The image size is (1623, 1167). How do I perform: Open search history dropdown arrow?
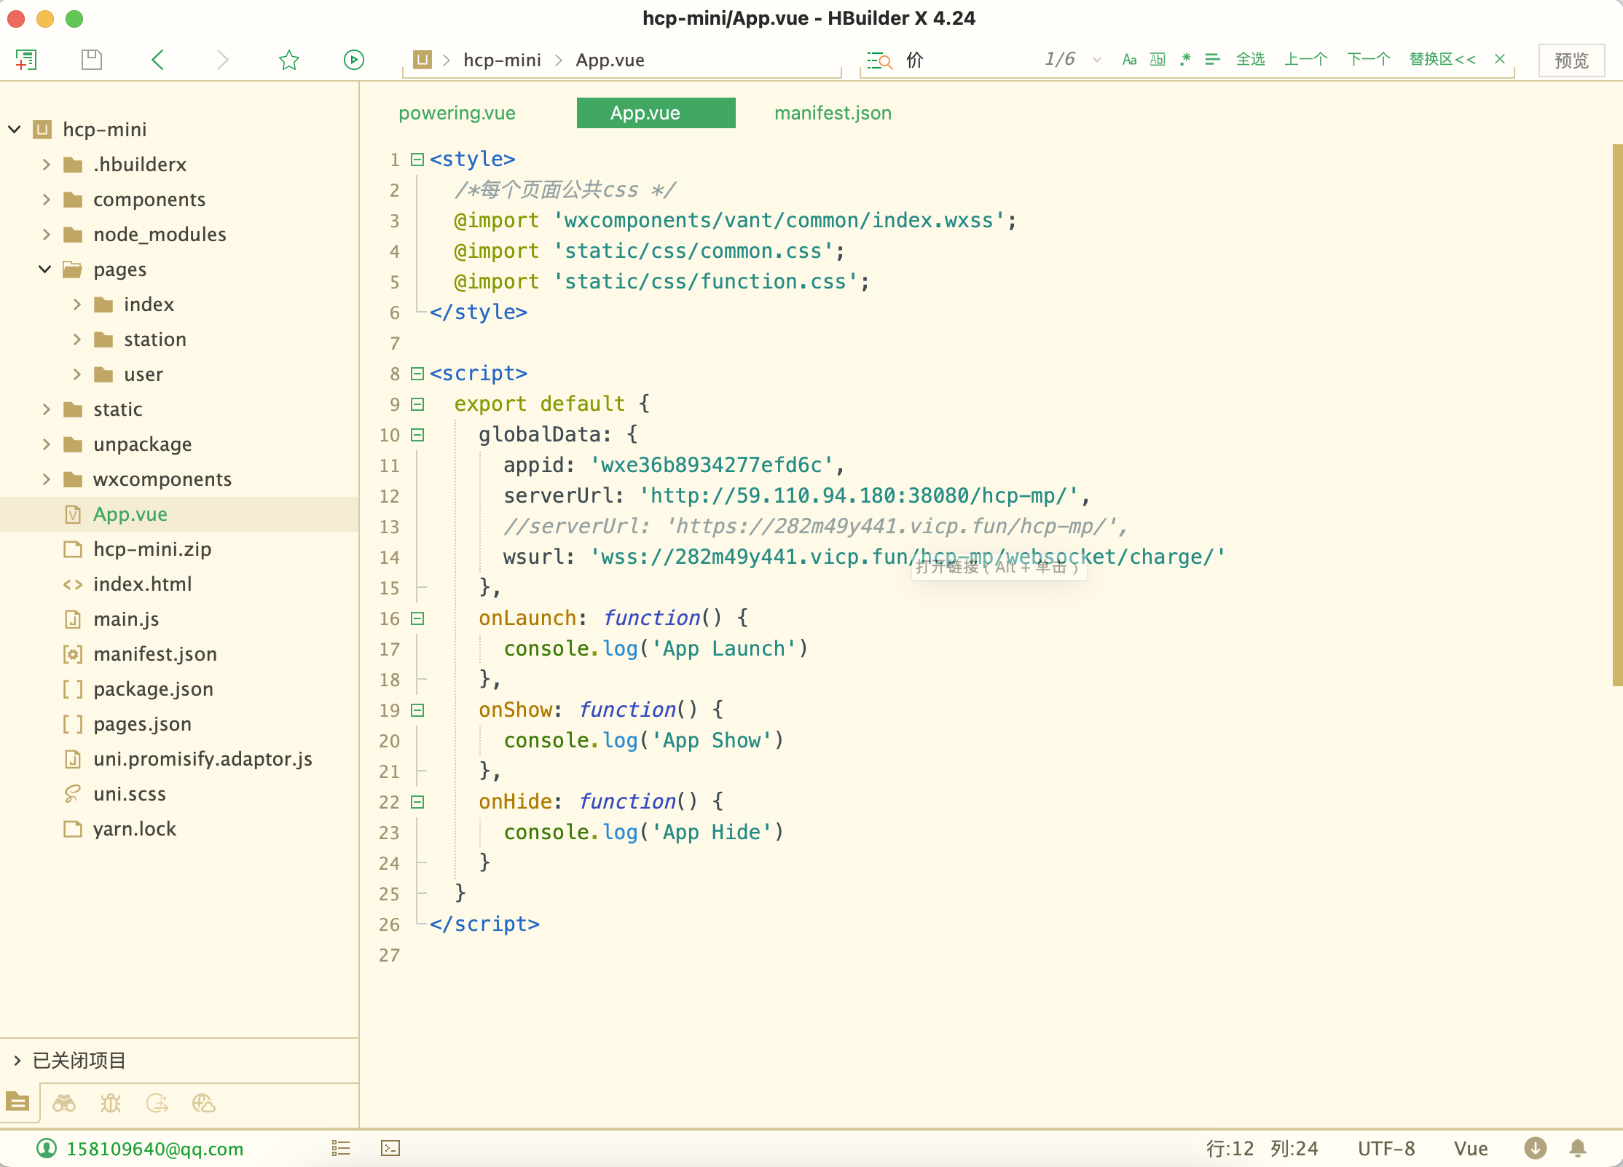coord(1097,60)
